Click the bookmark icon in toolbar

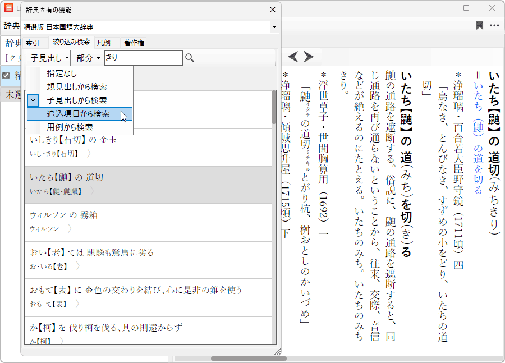coord(479,25)
